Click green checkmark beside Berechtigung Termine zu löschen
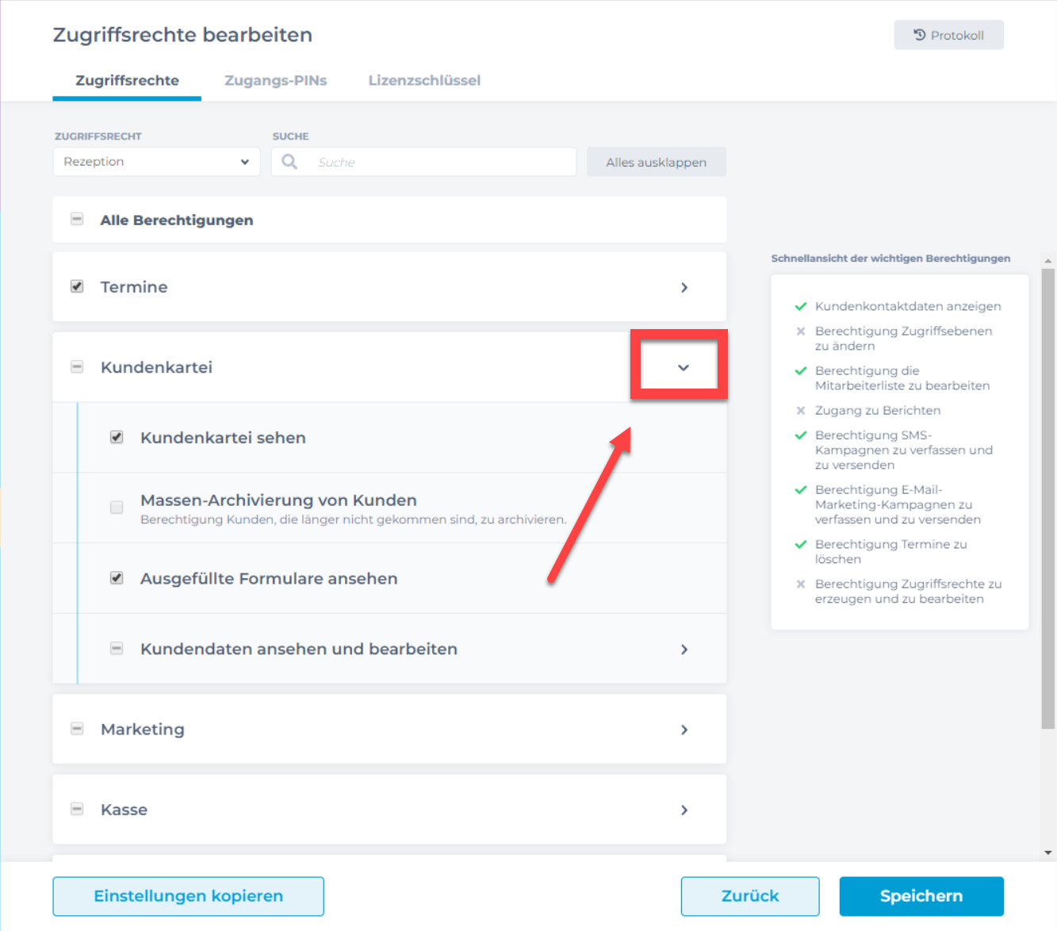The height and width of the screenshot is (931, 1057). (x=801, y=545)
